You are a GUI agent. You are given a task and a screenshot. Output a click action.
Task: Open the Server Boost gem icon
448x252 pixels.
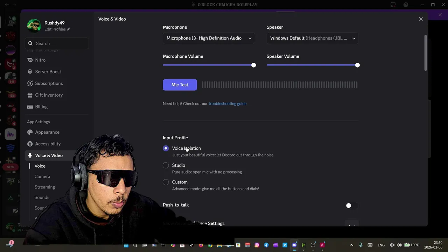click(30, 72)
